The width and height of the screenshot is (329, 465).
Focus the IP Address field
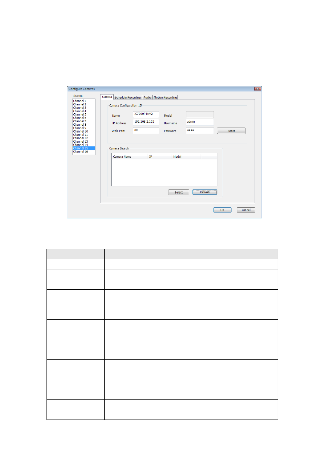pyautogui.click(x=146, y=122)
